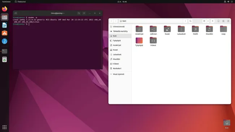Click the Koti path bar button
The height and width of the screenshot is (132, 235).
(x=123, y=21)
